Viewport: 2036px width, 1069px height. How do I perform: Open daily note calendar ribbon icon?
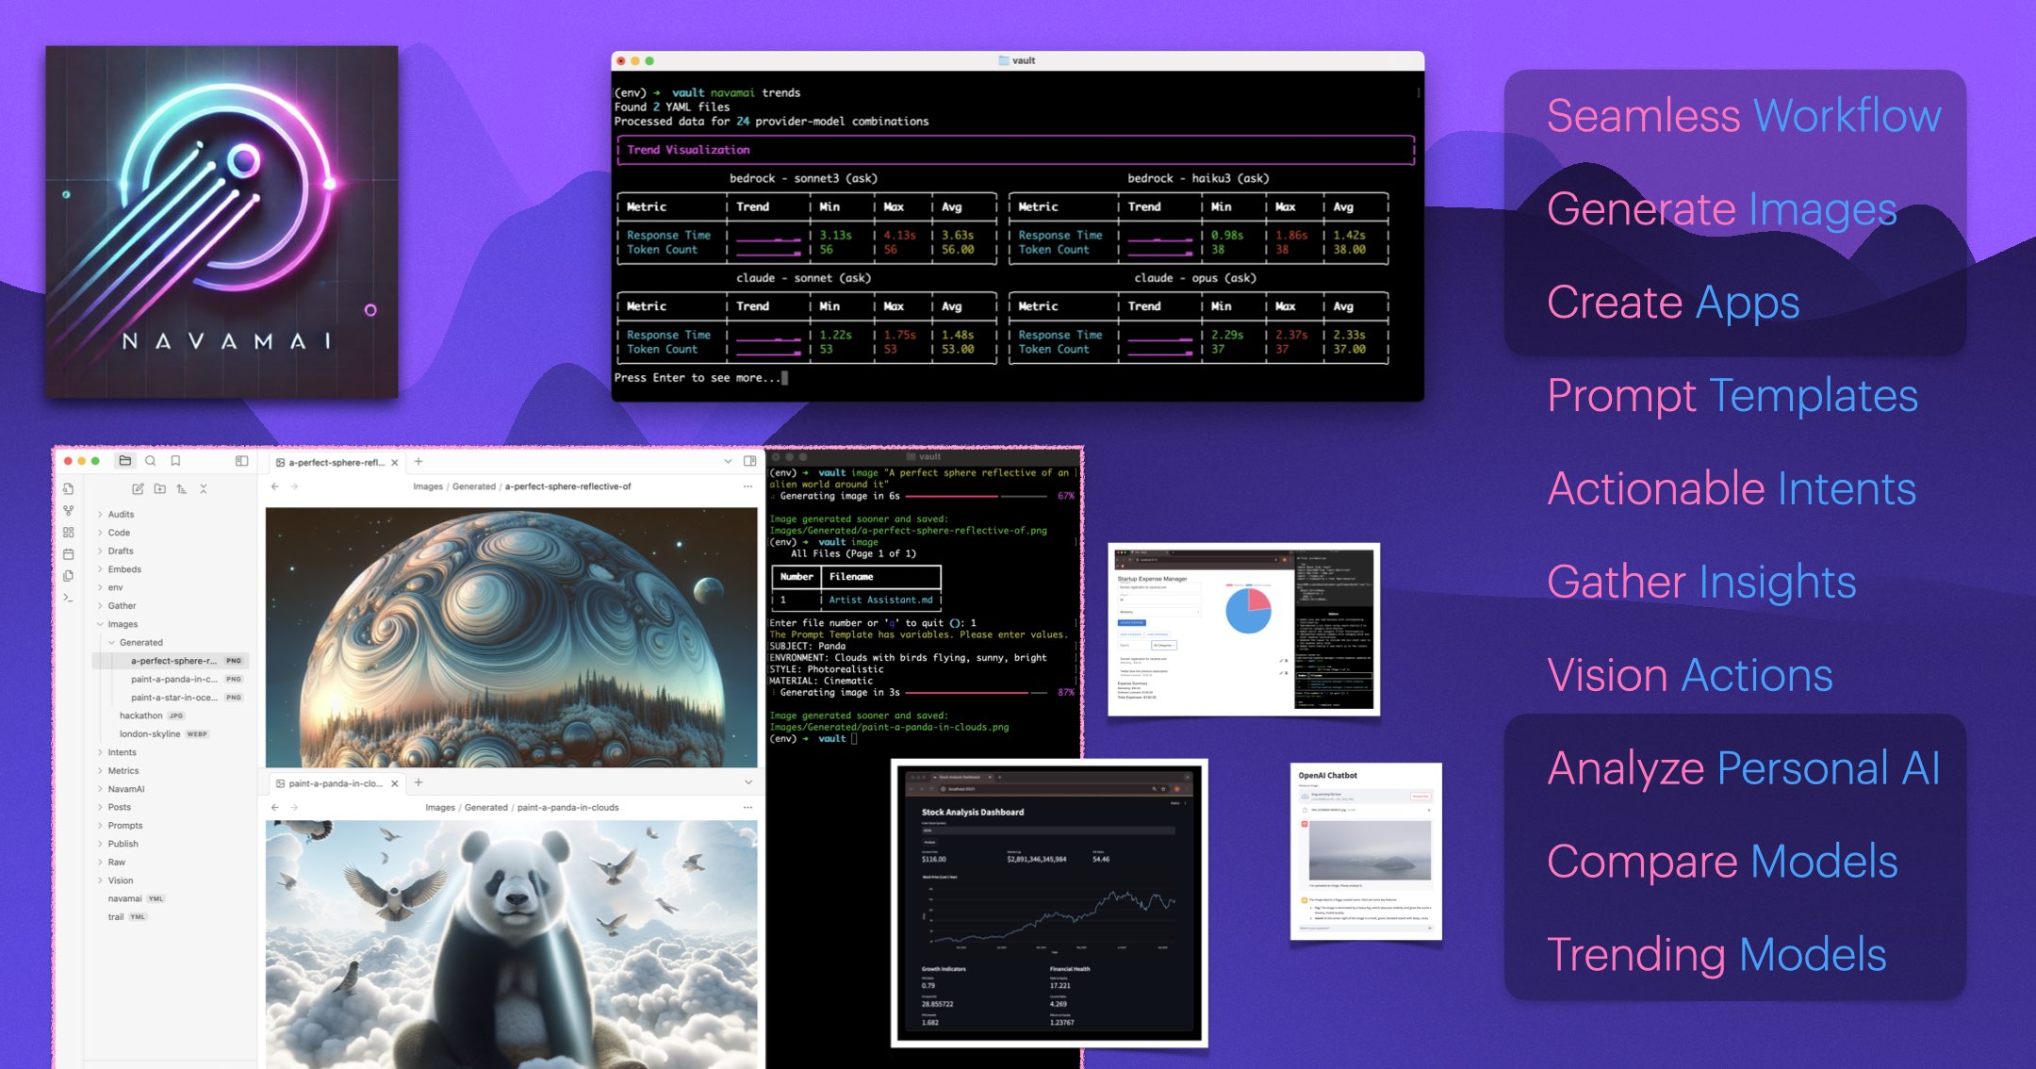point(69,553)
